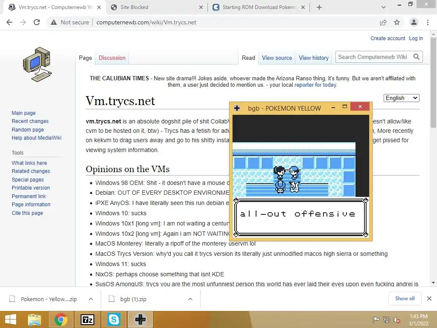Follow the 'reporter for today' link
The height and width of the screenshot is (328, 437).
coord(315,85)
